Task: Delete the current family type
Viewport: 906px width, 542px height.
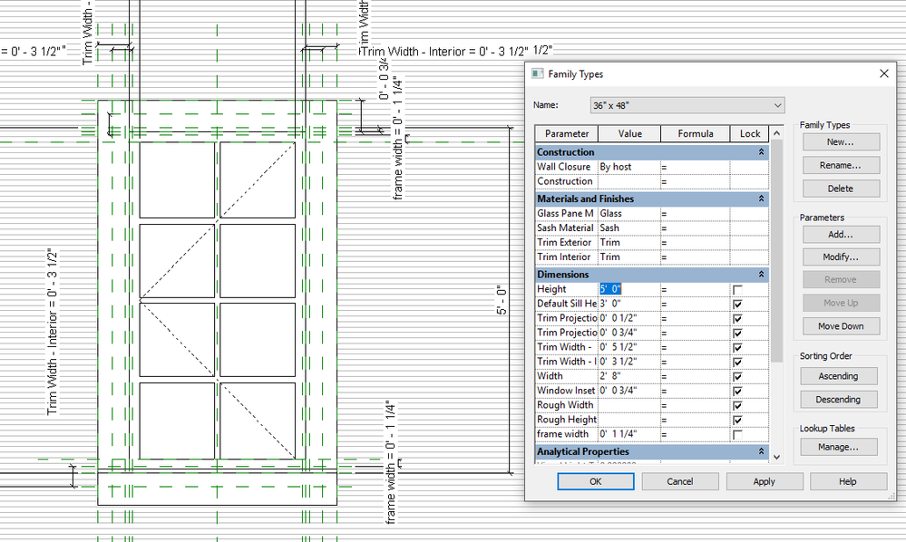Action: [x=841, y=189]
